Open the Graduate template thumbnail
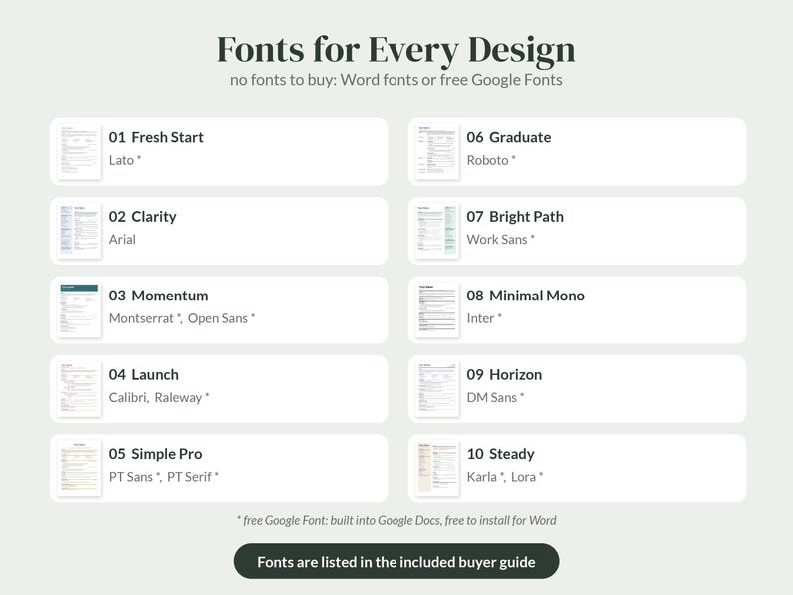793x595 pixels. [437, 151]
